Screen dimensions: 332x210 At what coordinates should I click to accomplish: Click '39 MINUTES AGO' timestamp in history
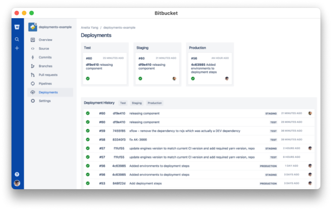coord(291,140)
